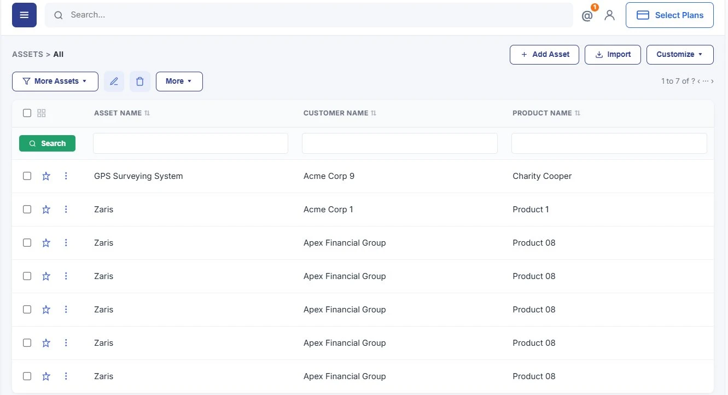Tick the select-all checkbox in header
This screenshot has width=728, height=395.
coord(27,113)
